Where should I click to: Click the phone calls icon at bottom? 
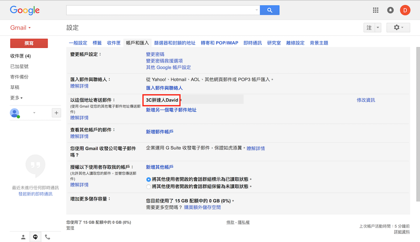pos(47,237)
